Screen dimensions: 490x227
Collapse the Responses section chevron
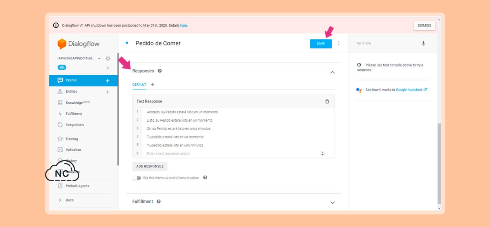click(x=332, y=72)
